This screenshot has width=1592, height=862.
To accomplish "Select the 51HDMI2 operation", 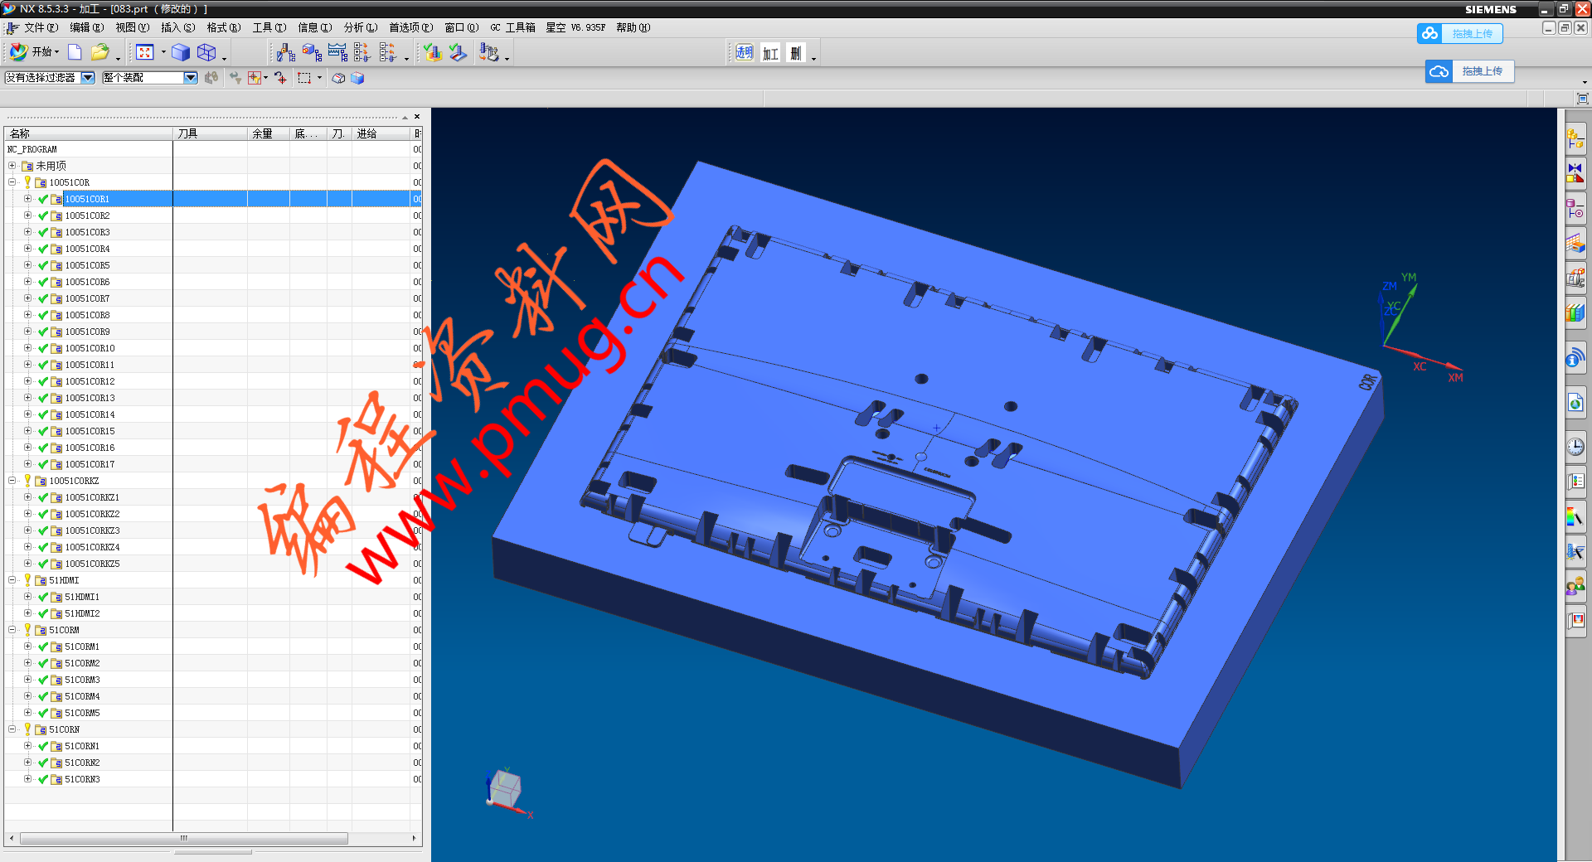I will [x=82, y=613].
